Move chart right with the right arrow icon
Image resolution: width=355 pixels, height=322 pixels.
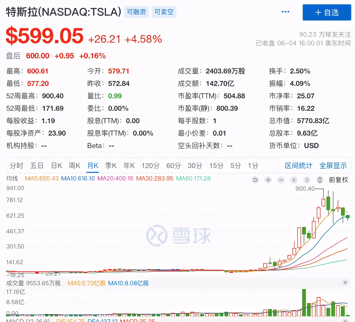click(307, 180)
